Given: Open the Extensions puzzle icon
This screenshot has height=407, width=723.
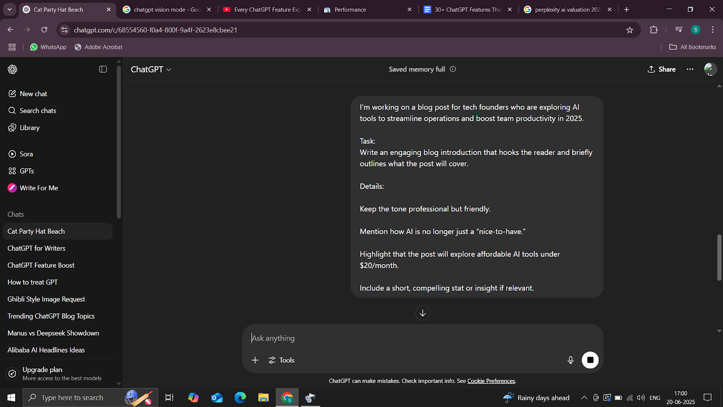Looking at the screenshot, I should 653,30.
